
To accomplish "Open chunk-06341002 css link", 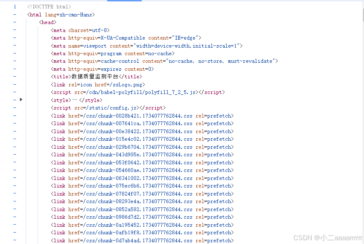I will click(x=138, y=178).
